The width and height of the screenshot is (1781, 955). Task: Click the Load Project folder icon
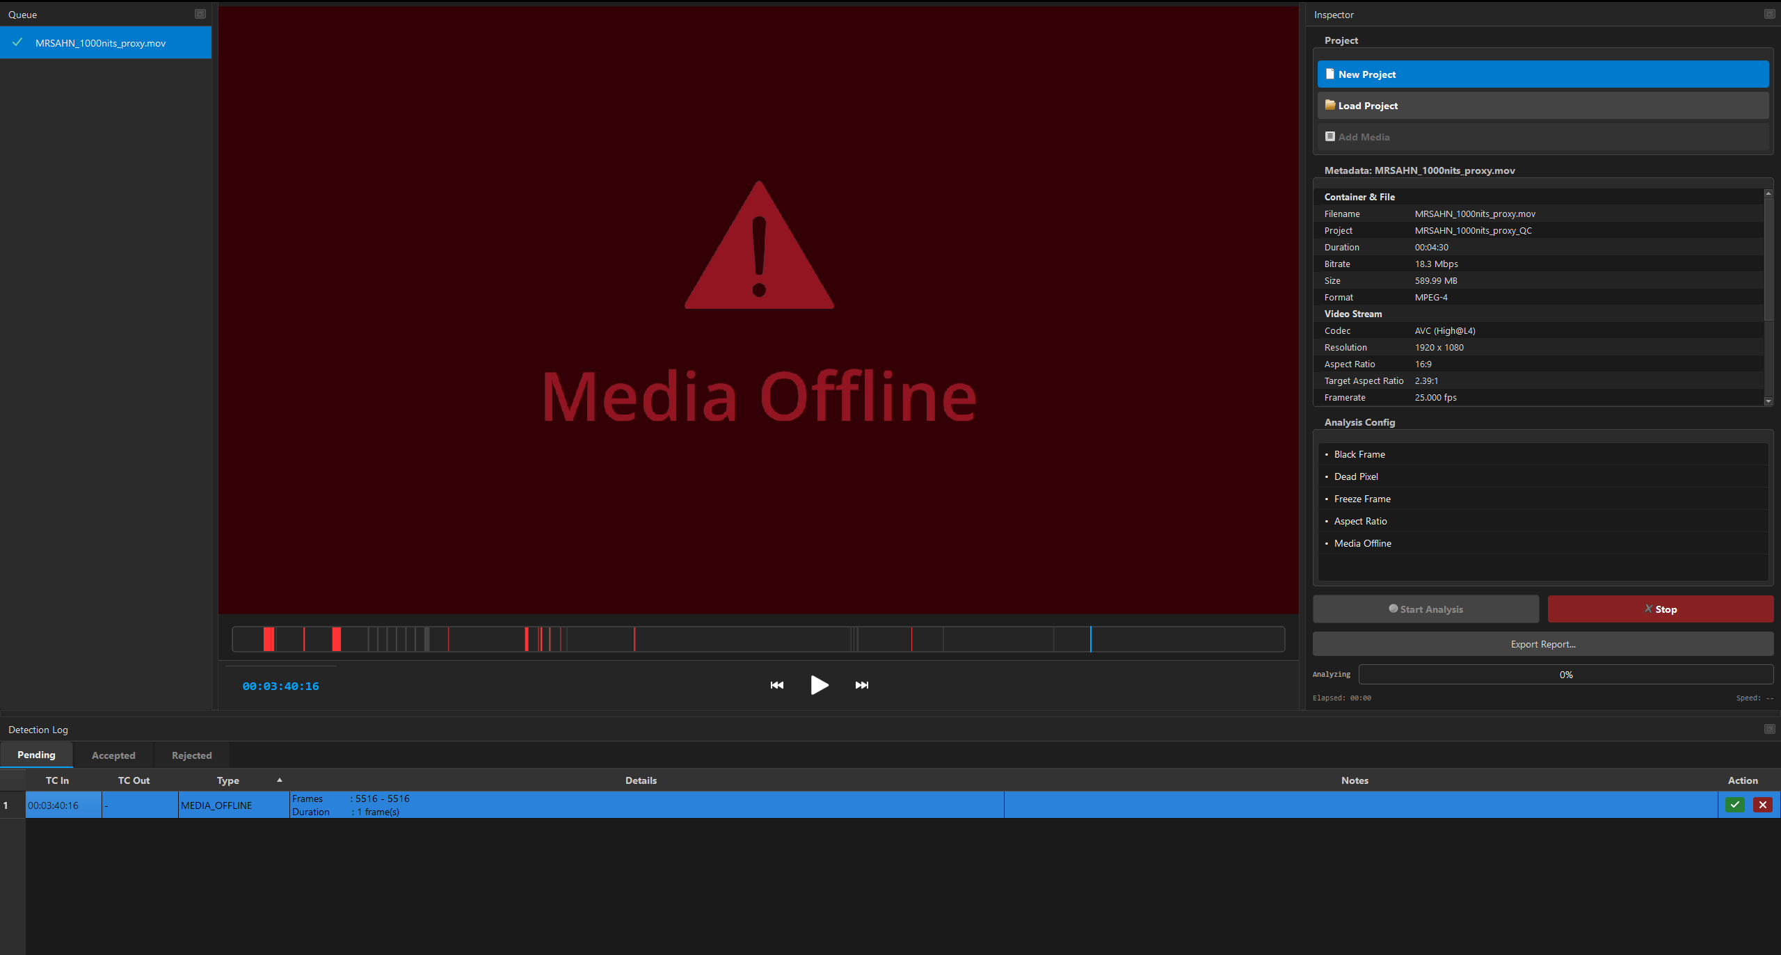1329,105
